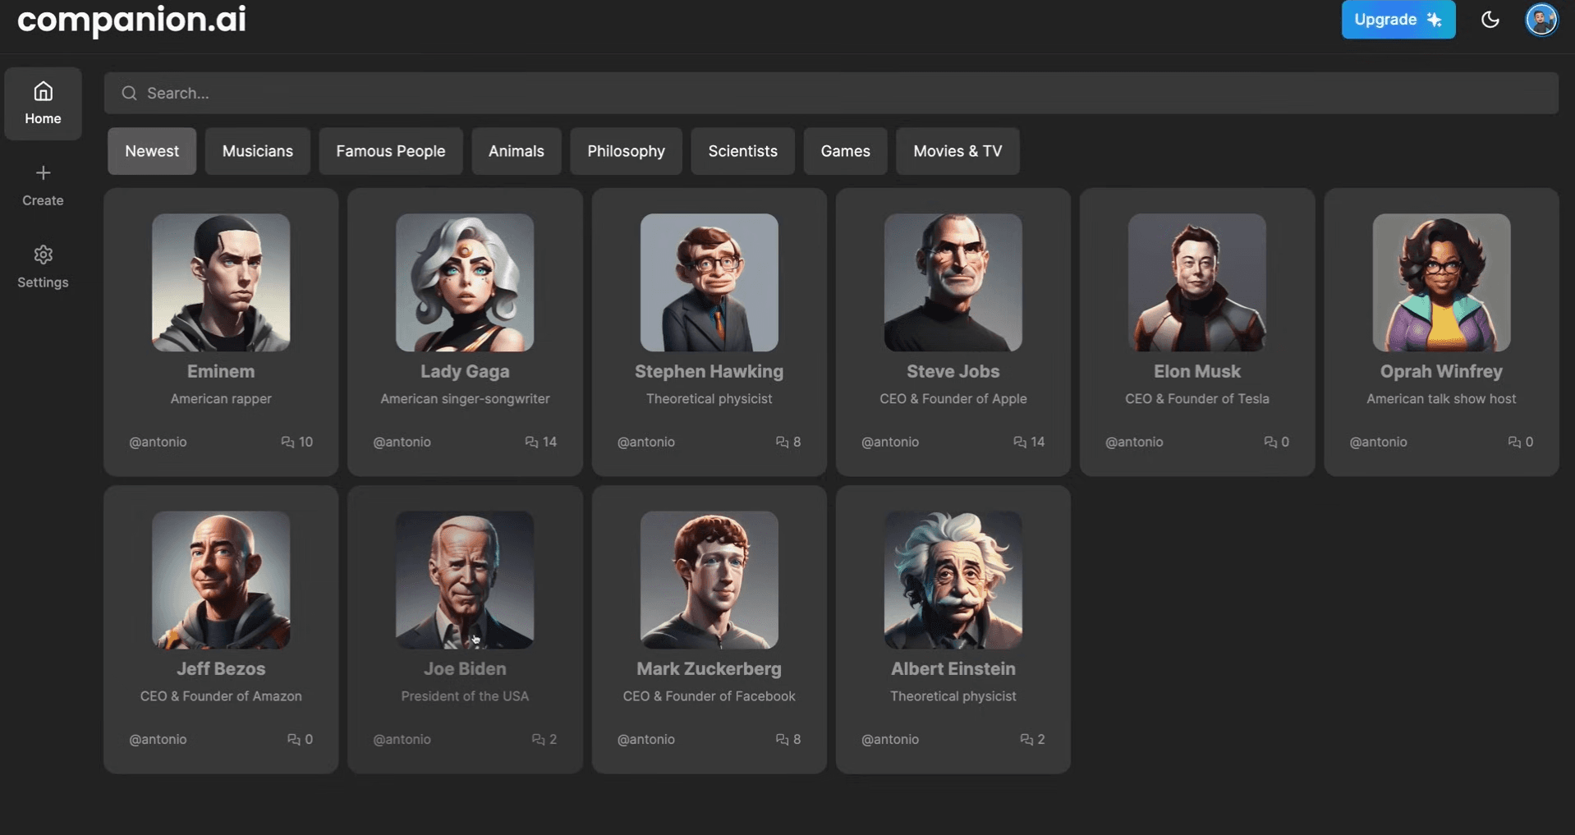The height and width of the screenshot is (835, 1575).
Task: Click the Mark Zuckerberg name text
Action: tap(709, 668)
